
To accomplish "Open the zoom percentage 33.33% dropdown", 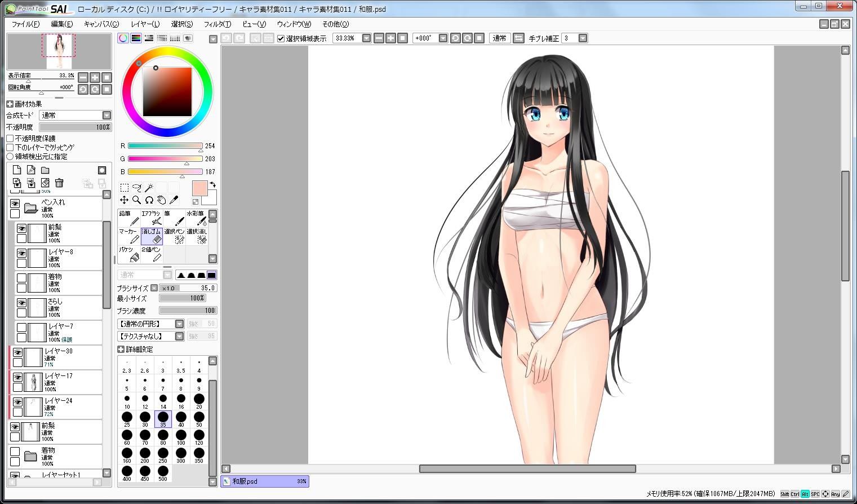I will 366,38.
